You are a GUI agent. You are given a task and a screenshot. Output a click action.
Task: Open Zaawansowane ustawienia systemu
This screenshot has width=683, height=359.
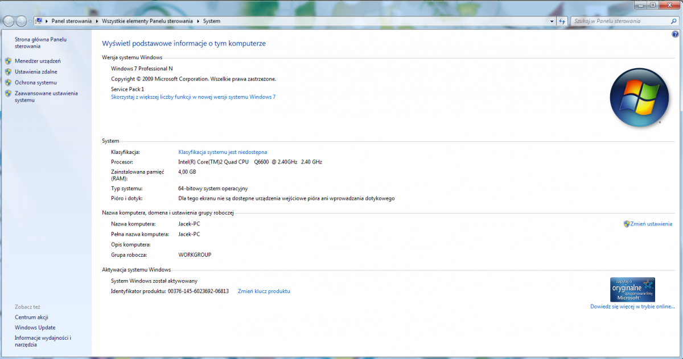tap(46, 97)
